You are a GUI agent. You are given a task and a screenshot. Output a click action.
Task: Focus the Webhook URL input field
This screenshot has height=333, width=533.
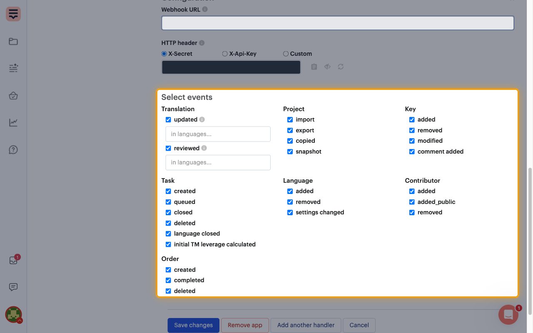338,23
